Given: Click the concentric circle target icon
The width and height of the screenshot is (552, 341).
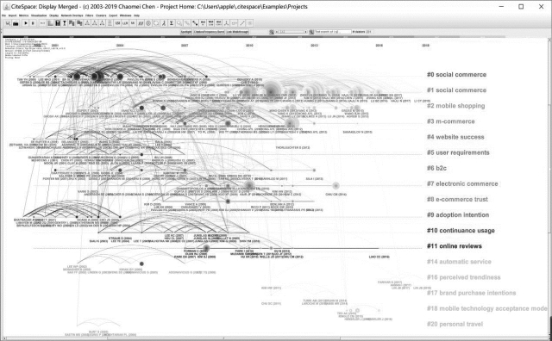Looking at the screenshot, I should (148, 23).
